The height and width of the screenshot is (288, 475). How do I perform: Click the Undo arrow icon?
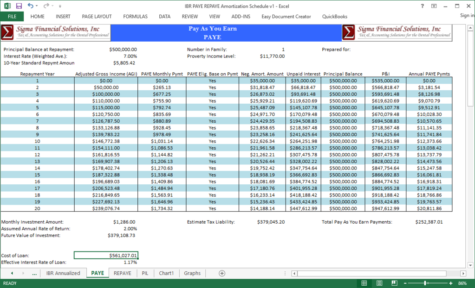point(30,6)
